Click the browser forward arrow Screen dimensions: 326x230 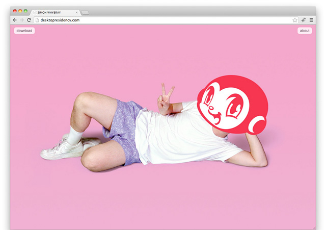[21, 20]
